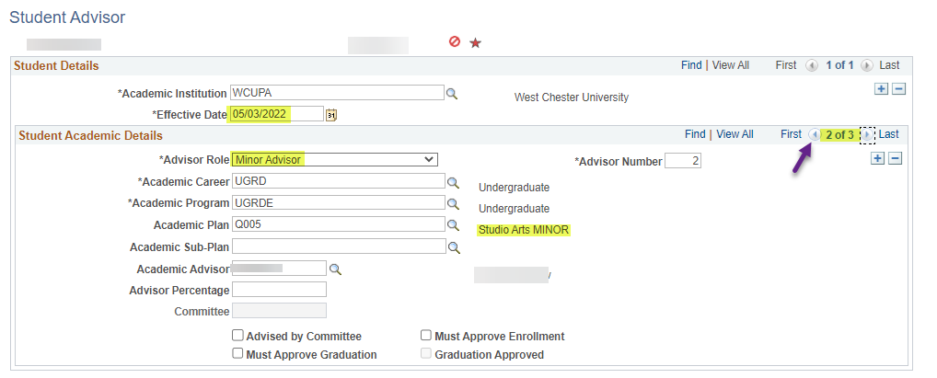
Task: Open the Effective Date calendar picker
Action: click(332, 115)
